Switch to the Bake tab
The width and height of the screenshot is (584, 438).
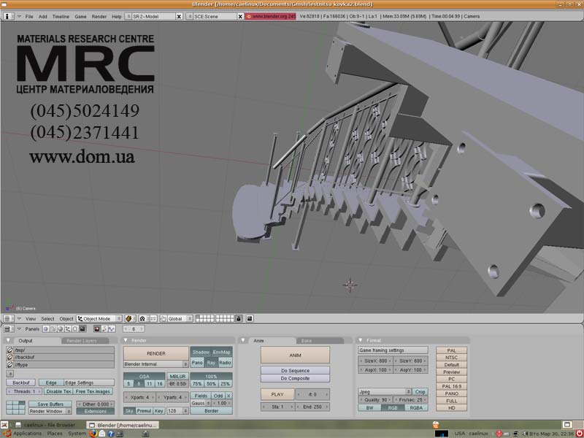pyautogui.click(x=320, y=341)
